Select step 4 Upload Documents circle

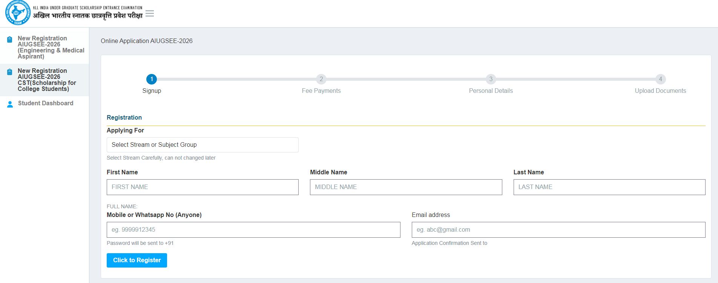tap(660, 79)
